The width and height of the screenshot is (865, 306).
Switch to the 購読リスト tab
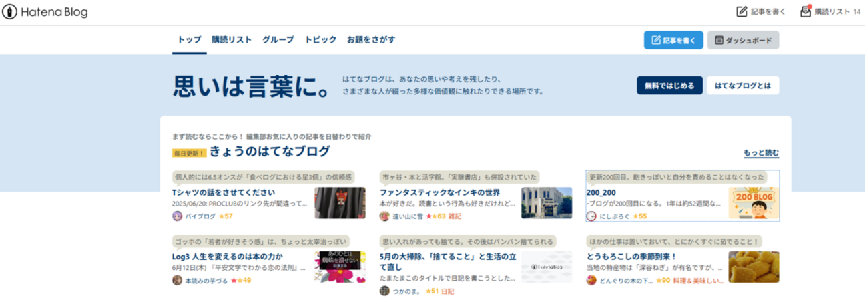pos(232,40)
